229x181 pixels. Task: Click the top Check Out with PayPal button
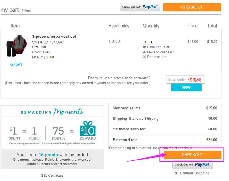click(140, 7)
